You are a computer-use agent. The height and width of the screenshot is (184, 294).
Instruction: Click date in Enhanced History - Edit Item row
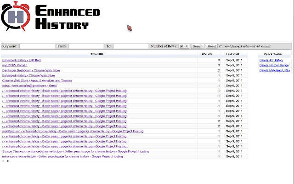coord(234,60)
